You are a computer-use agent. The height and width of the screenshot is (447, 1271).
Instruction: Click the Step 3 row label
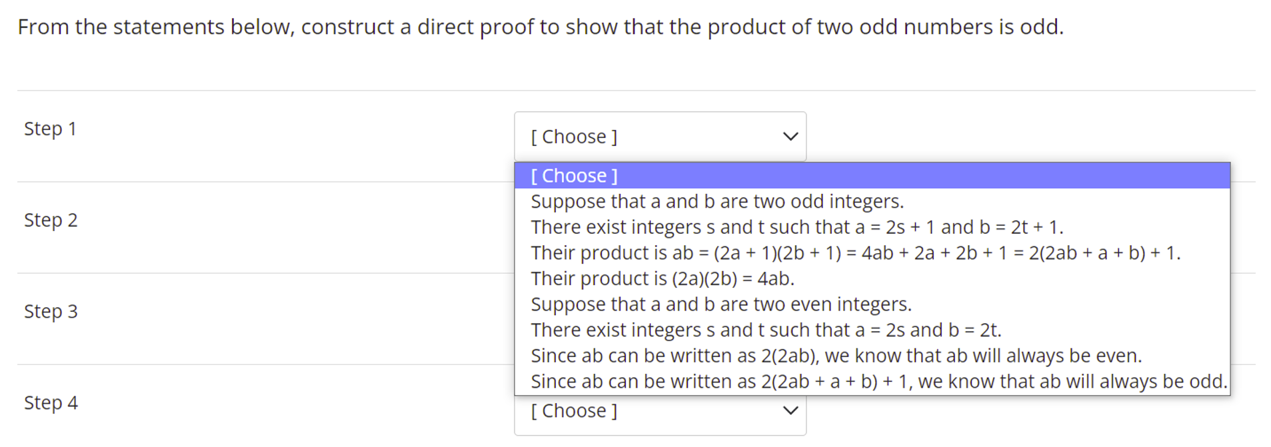click(50, 311)
